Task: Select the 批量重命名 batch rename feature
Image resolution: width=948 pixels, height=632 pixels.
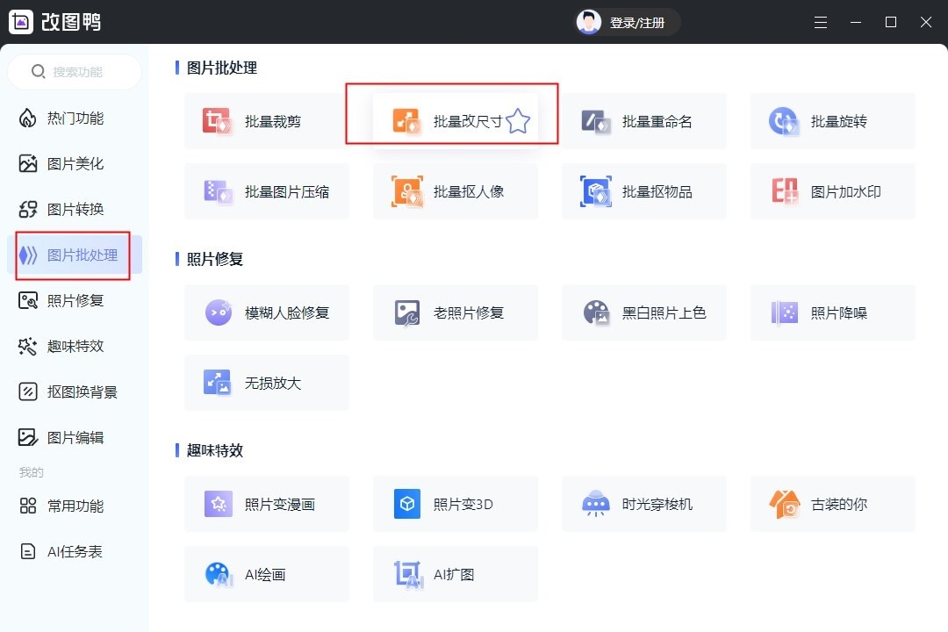Action: [643, 120]
